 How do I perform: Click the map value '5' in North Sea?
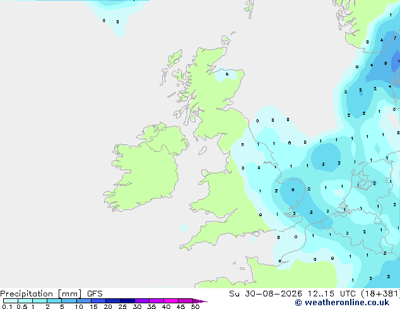pyautogui.click(x=360, y=90)
